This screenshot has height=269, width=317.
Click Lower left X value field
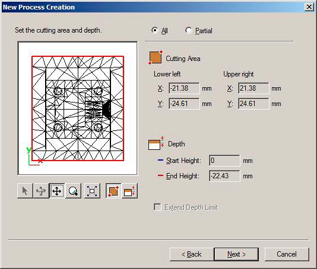click(x=184, y=88)
